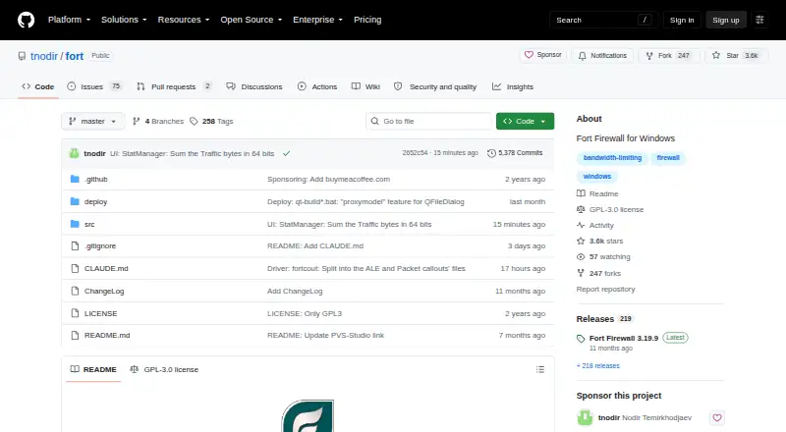
Task: Click the bandwidth-limiting topic tag
Action: pos(612,158)
